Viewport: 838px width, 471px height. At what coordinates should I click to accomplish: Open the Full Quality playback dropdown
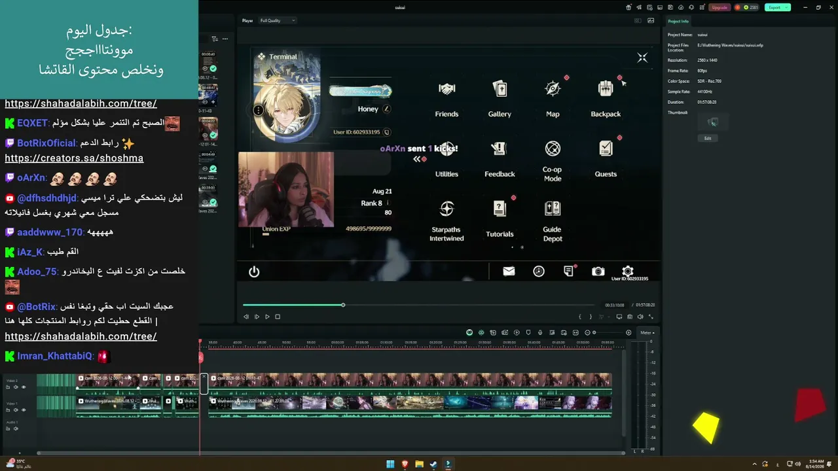click(278, 20)
